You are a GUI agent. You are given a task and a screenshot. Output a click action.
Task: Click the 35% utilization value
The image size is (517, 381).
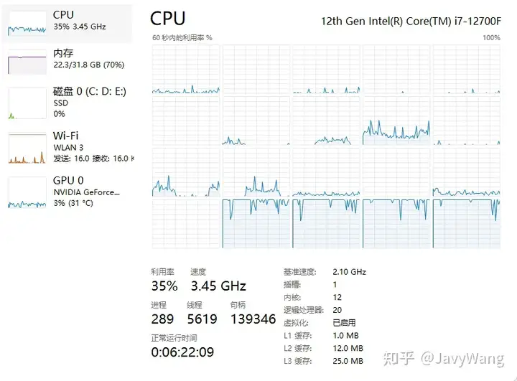tap(164, 286)
